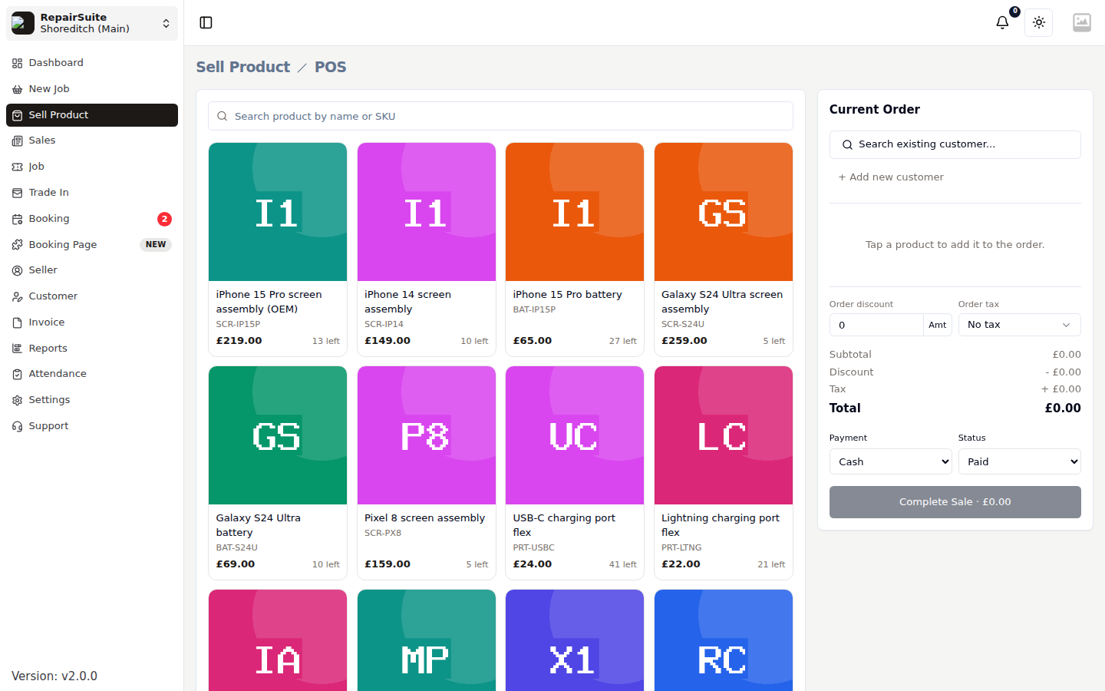Click the Sell Product bag icon
1105x691 pixels.
[x=17, y=115]
